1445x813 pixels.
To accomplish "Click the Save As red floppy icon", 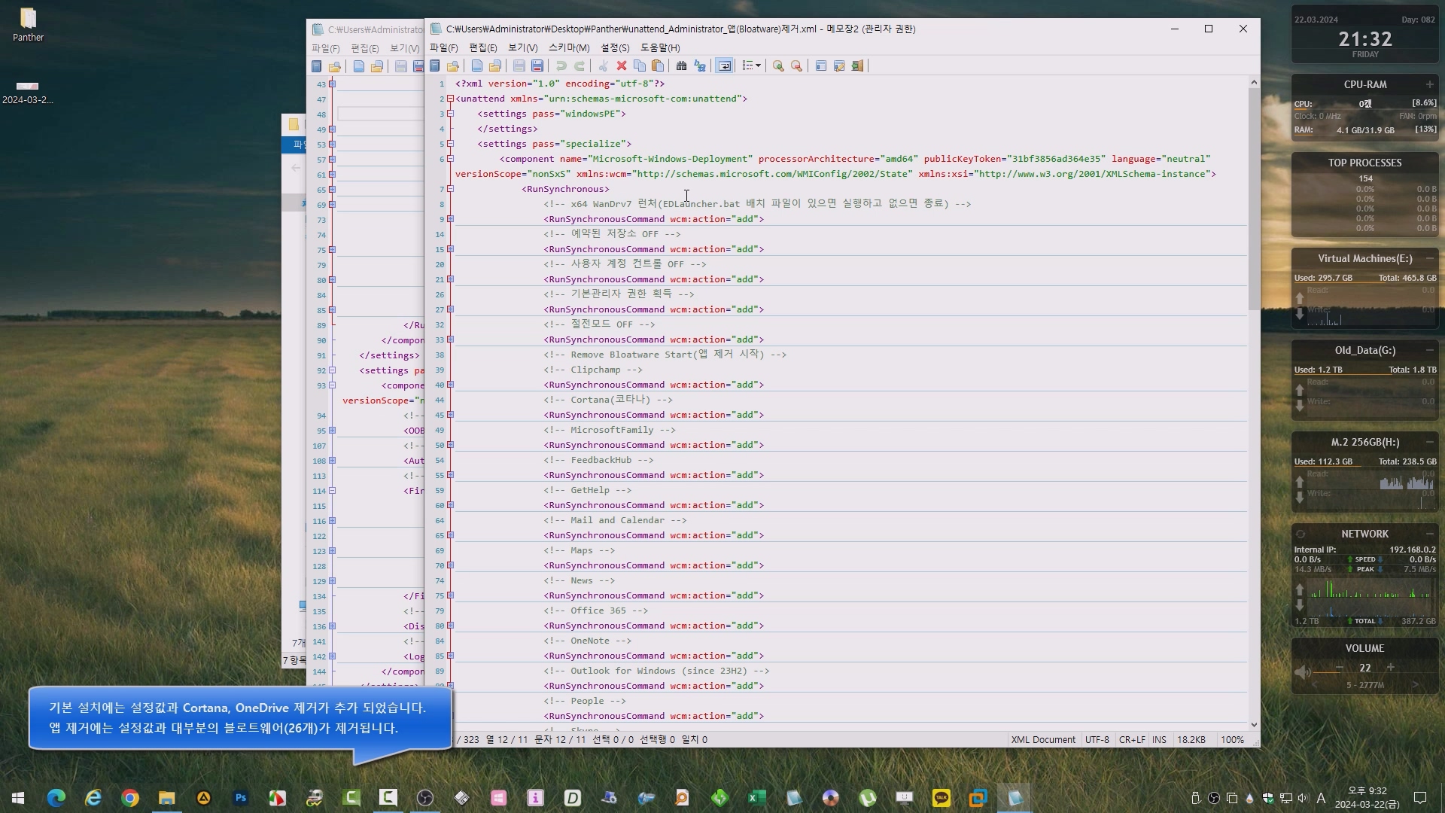I will [537, 66].
